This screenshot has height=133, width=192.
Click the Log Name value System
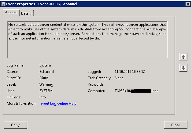45,65
